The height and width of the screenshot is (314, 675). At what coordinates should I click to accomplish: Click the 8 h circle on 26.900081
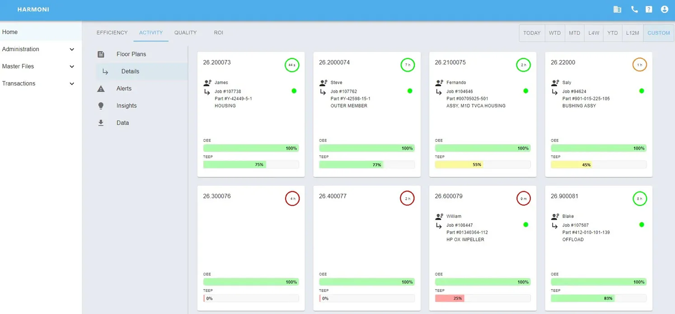tap(640, 198)
